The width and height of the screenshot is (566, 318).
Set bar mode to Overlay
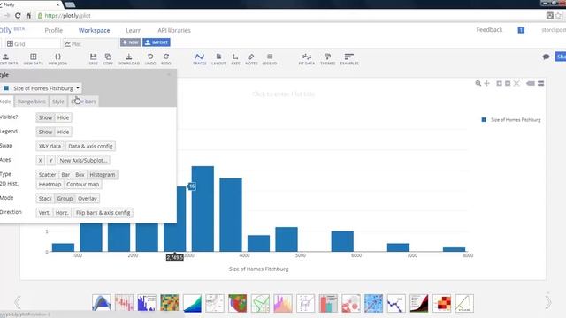point(88,198)
